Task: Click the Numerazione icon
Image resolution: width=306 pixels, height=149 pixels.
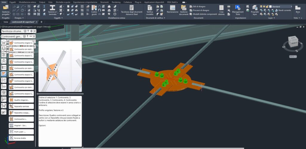Action: click(x=172, y=10)
